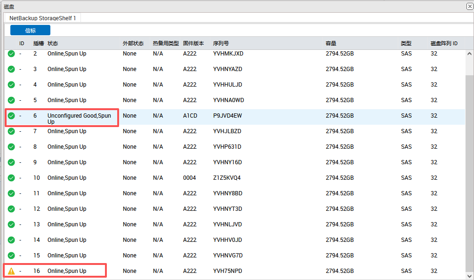Click the green status icon for slot 10
The height and width of the screenshot is (280, 474).
(11, 178)
